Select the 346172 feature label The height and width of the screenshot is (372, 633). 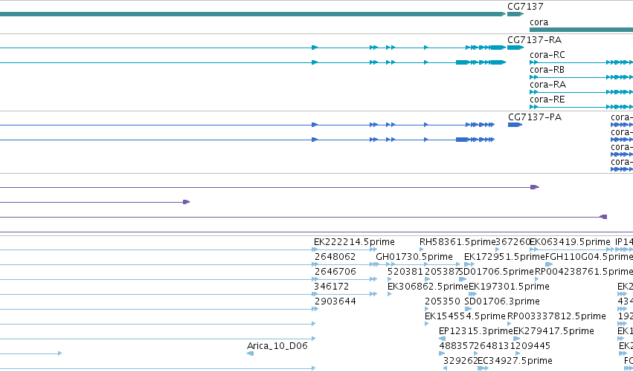coord(331,287)
